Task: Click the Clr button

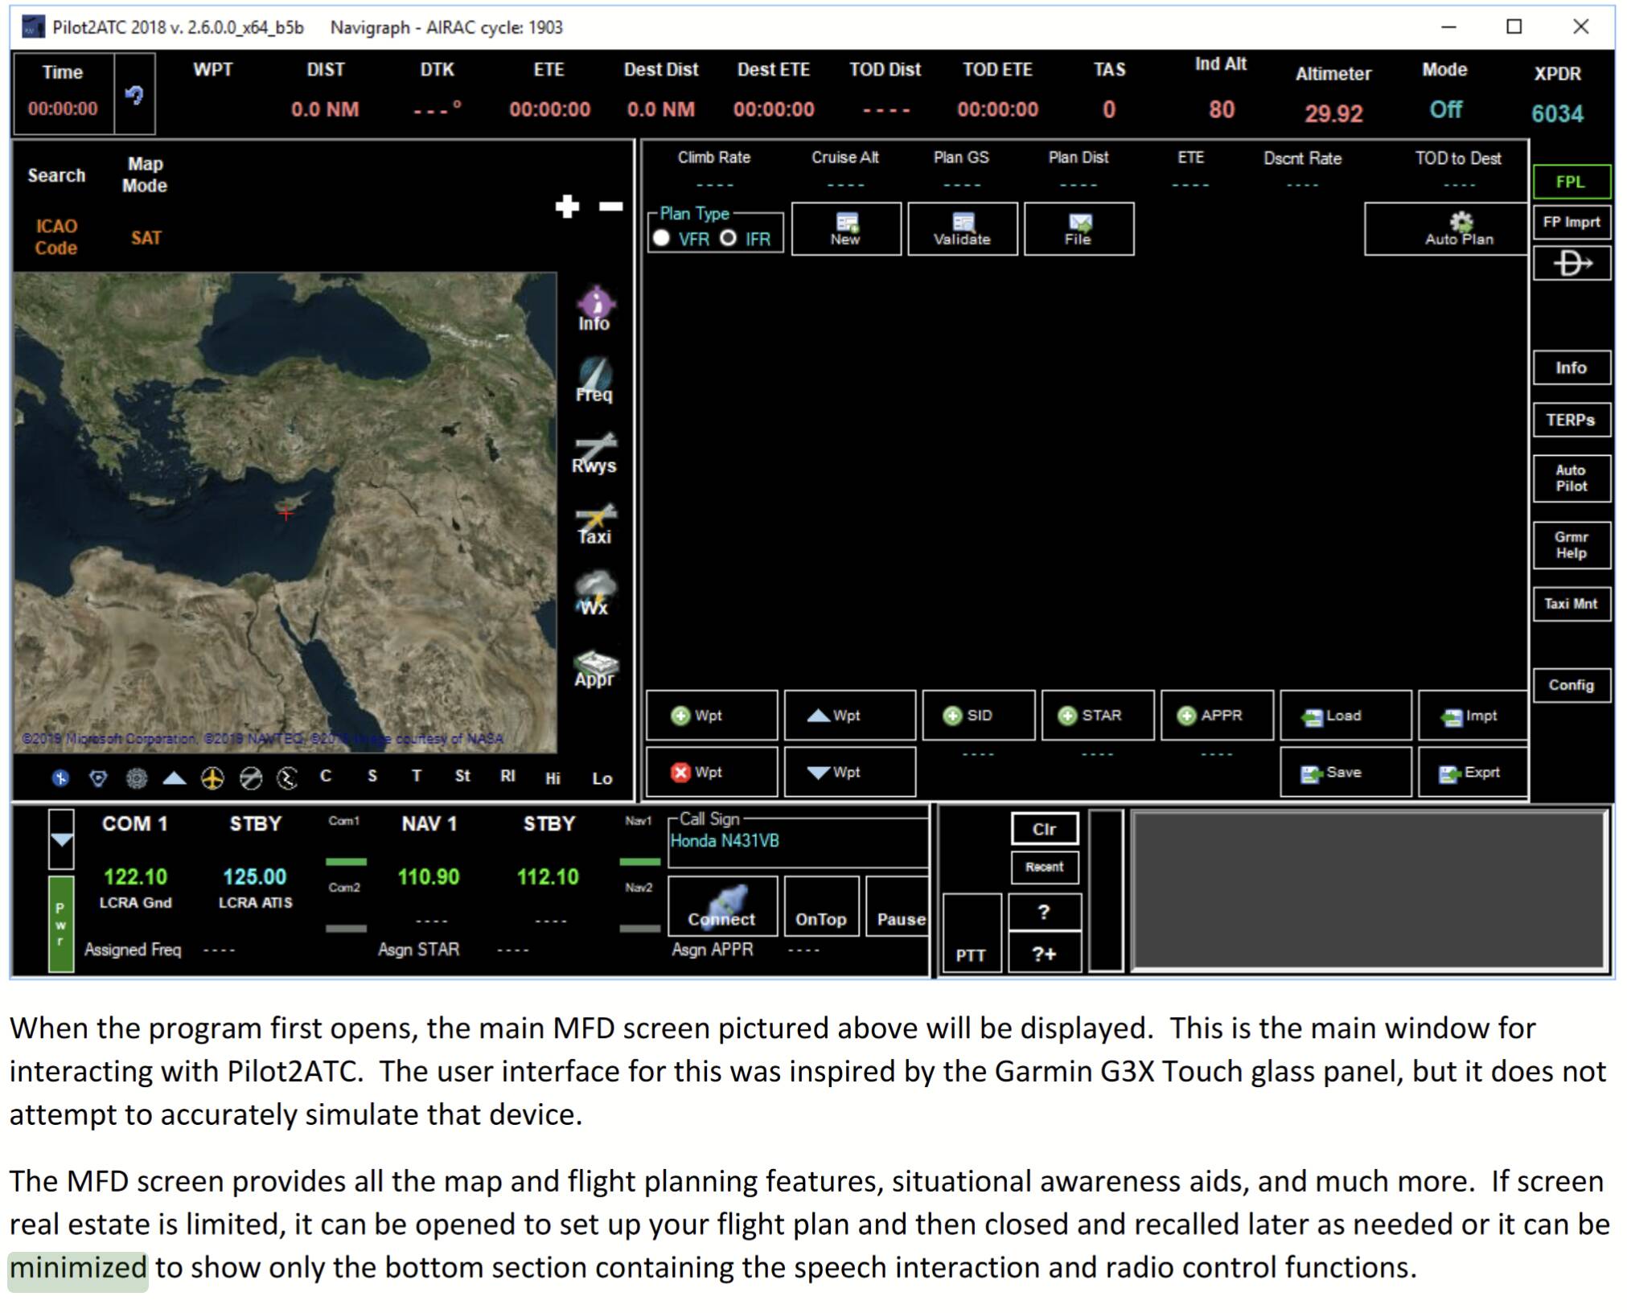Action: tap(1044, 829)
